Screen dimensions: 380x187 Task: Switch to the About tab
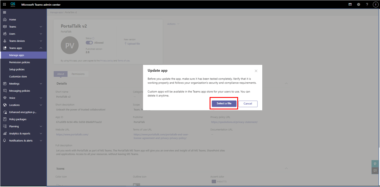(x=61, y=74)
